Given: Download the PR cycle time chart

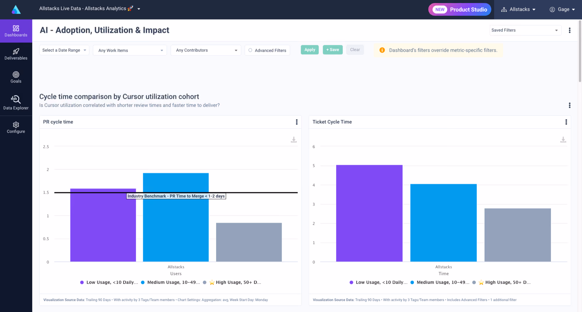Looking at the screenshot, I should point(294,140).
